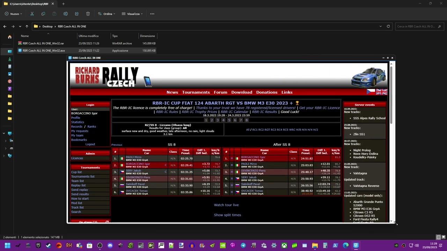The height and width of the screenshot is (251, 447).
Task: Click the phone icon beside Rally Czech logo
Action: [x=148, y=82]
